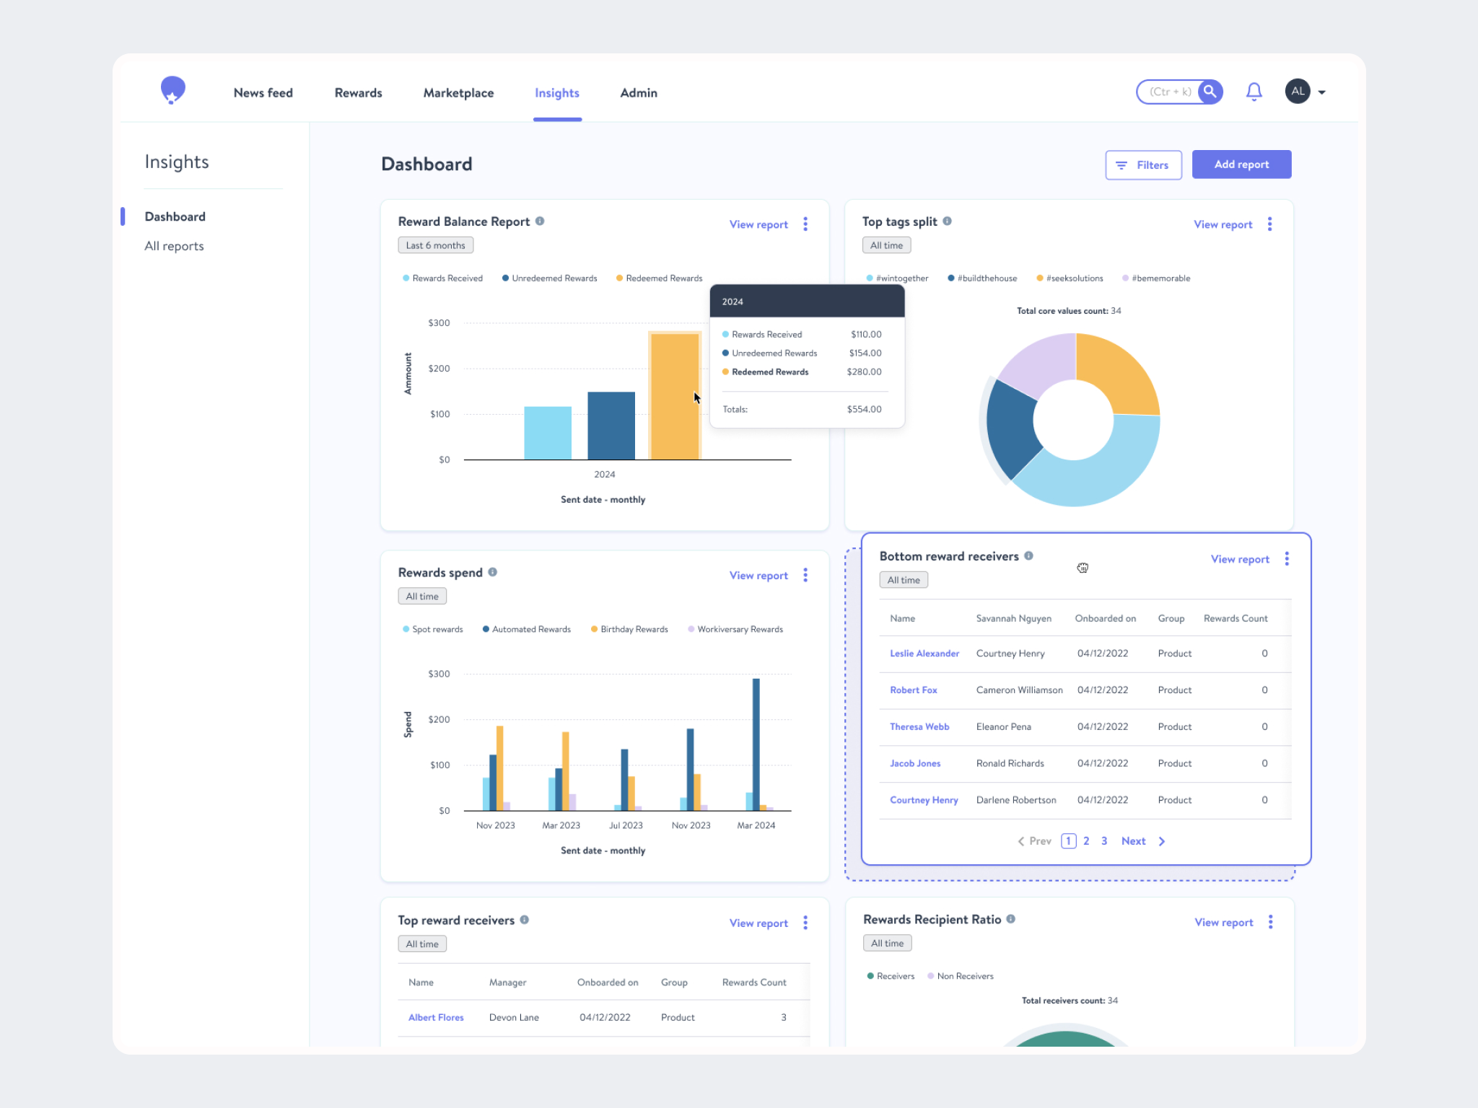Click the AL user avatar

(x=1298, y=92)
